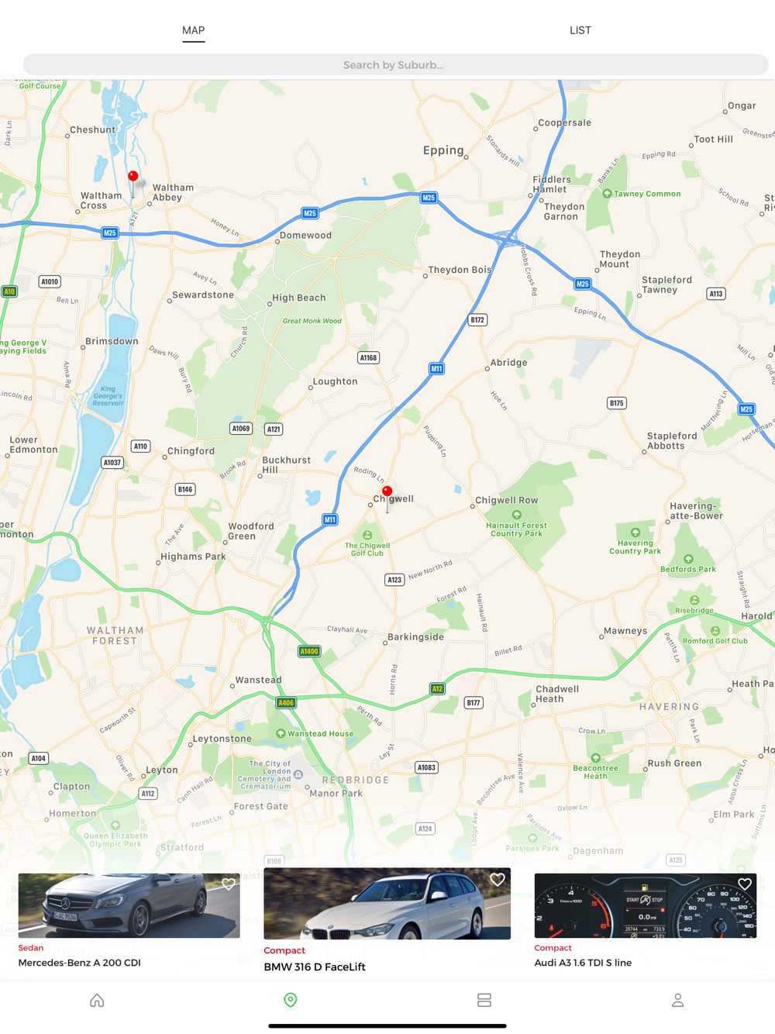Open the Mercedes-Benz A 200 CDI photo
Viewport: 775px width, 1034px height.
click(x=129, y=905)
